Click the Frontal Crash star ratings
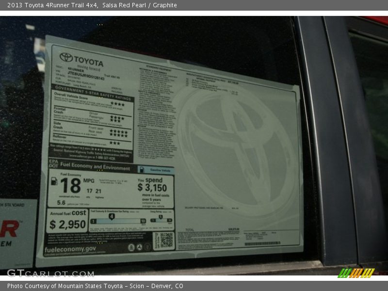 coord(117,118)
